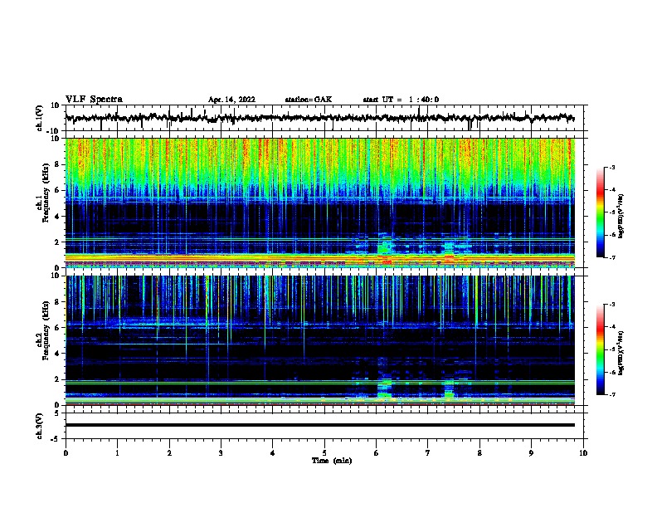
Task: Click the ch.1 colorbar scale
Action: 601,212
